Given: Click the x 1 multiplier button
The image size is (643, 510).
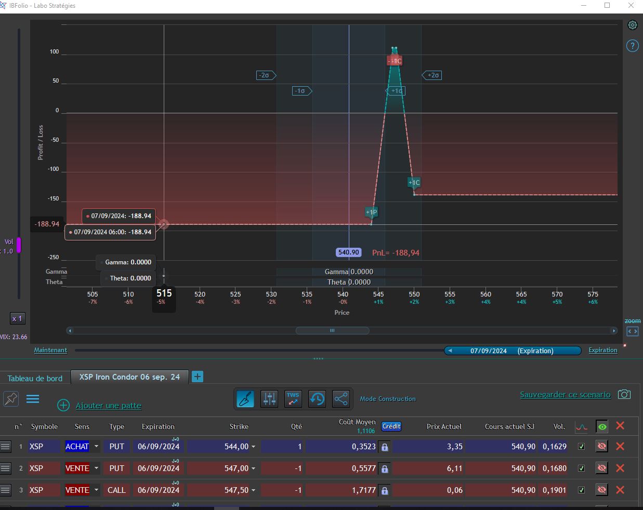Looking at the screenshot, I should coord(17,318).
